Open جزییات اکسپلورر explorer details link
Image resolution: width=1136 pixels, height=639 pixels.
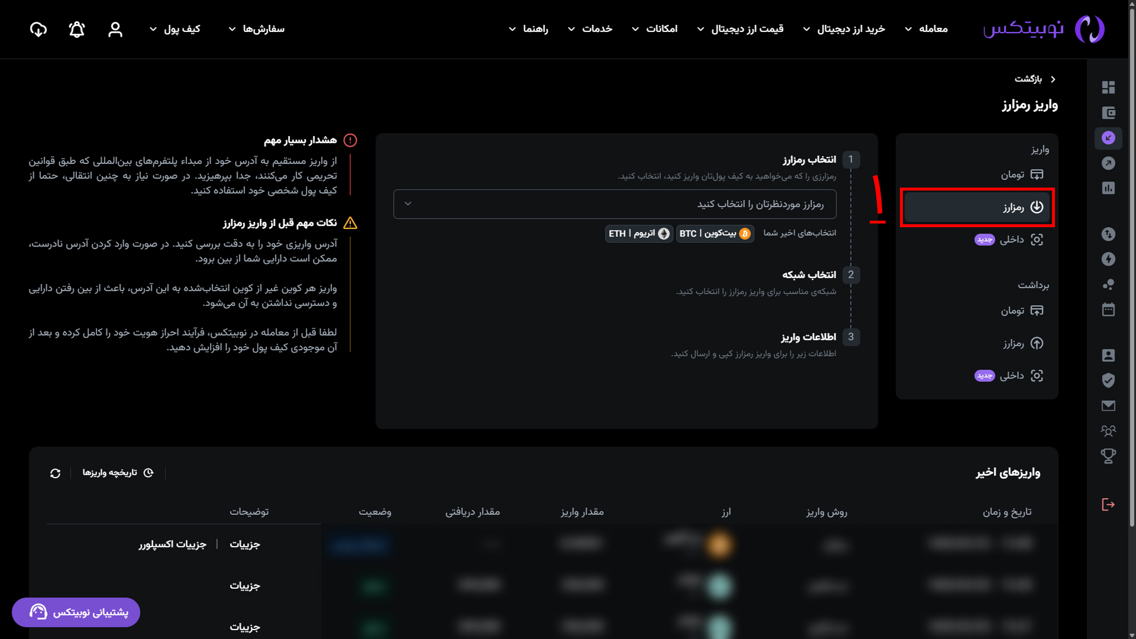coord(173,544)
